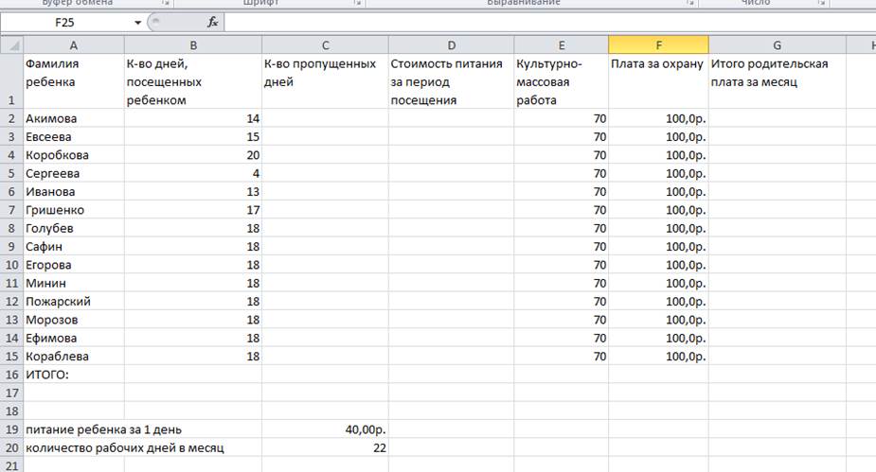Select the cell with 'Гришенко'
This screenshot has width=876, height=472.
click(74, 210)
